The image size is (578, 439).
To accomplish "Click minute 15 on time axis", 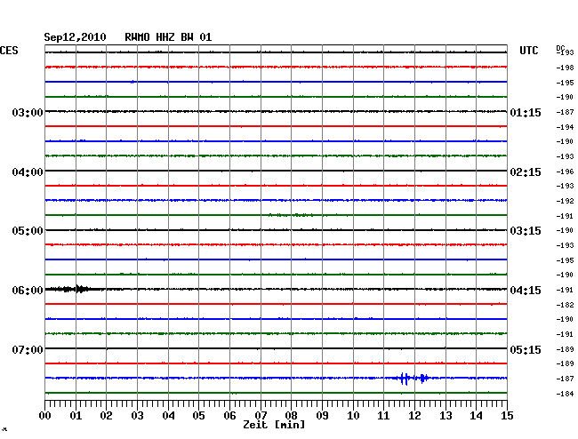I will (x=507, y=416).
